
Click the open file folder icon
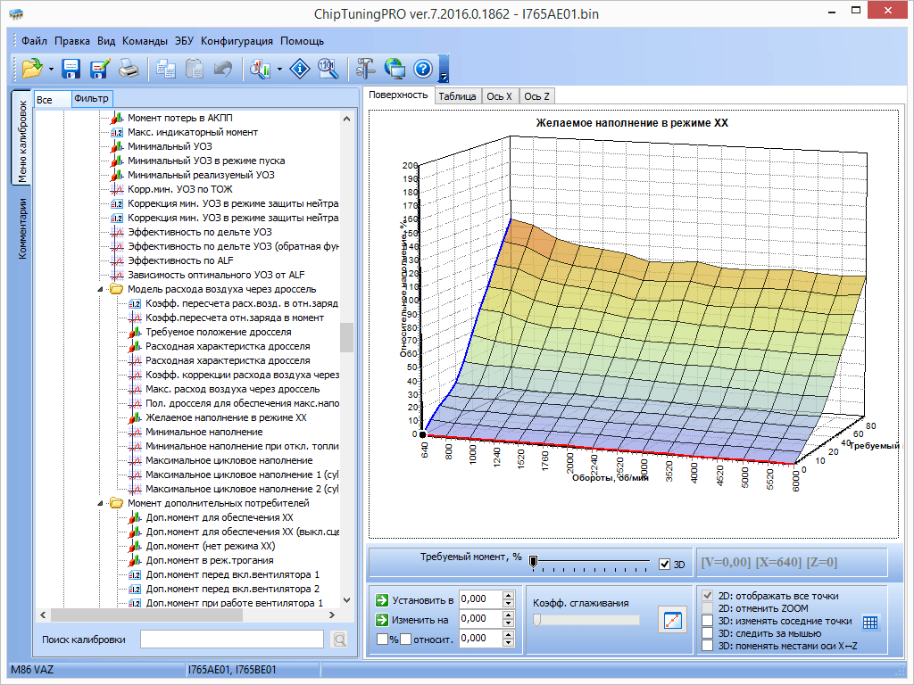point(32,68)
